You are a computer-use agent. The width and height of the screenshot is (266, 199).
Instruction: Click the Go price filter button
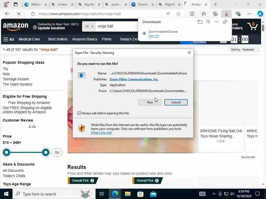(57, 152)
